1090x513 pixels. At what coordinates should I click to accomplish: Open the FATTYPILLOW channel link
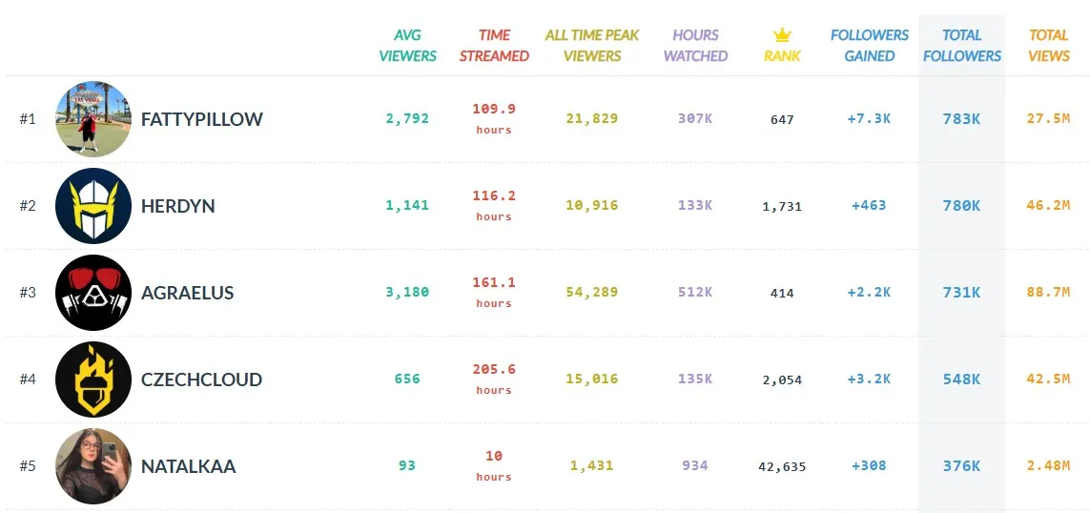[201, 119]
